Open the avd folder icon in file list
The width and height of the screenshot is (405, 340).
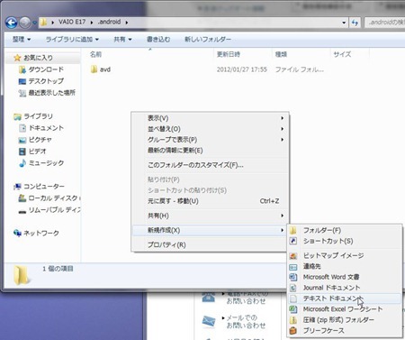coord(94,69)
